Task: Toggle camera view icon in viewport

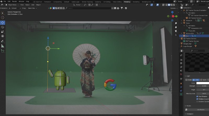Action: [176, 31]
